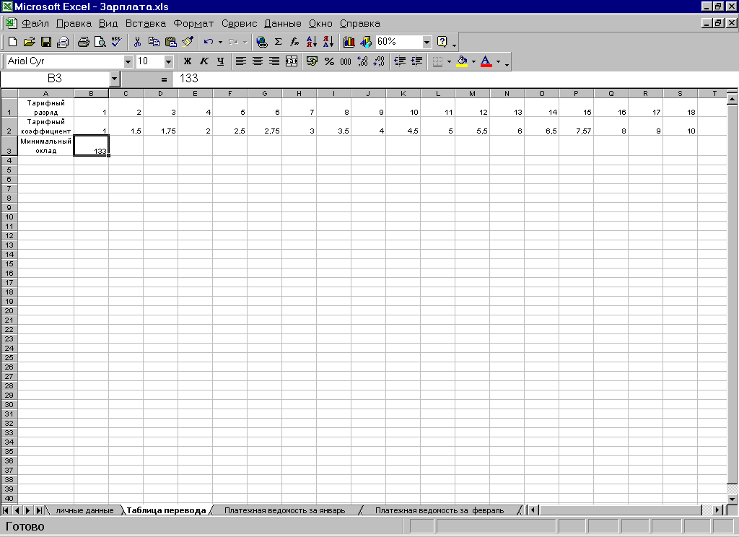Create a new workbook
The width and height of the screenshot is (739, 537).
(13, 42)
